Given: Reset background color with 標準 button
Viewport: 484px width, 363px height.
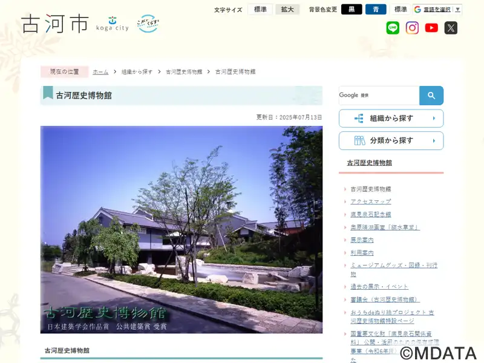Looking at the screenshot, I should [x=401, y=9].
